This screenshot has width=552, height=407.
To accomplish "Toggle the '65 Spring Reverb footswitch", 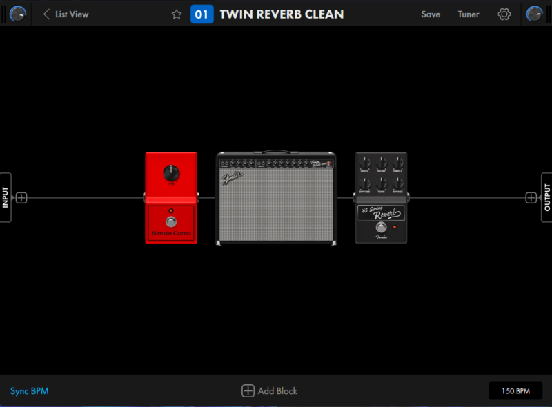I will pyautogui.click(x=379, y=228).
